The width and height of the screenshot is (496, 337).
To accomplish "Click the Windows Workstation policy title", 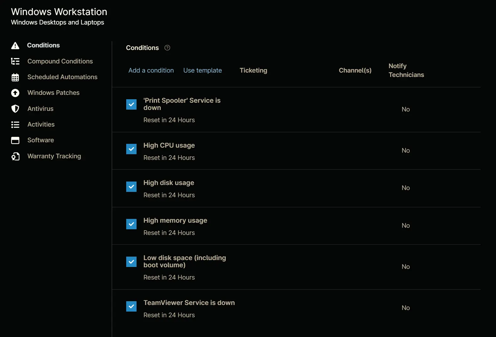I will point(59,12).
